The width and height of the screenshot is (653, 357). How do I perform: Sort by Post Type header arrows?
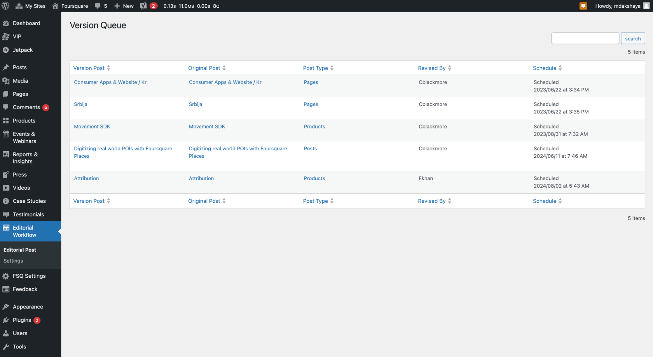click(x=332, y=68)
